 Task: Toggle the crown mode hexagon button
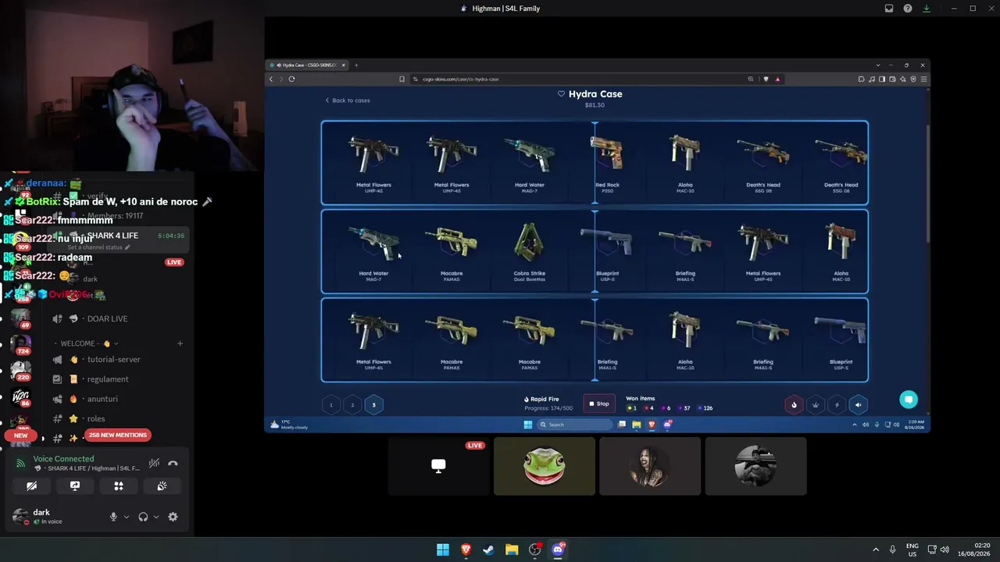pyautogui.click(x=816, y=404)
